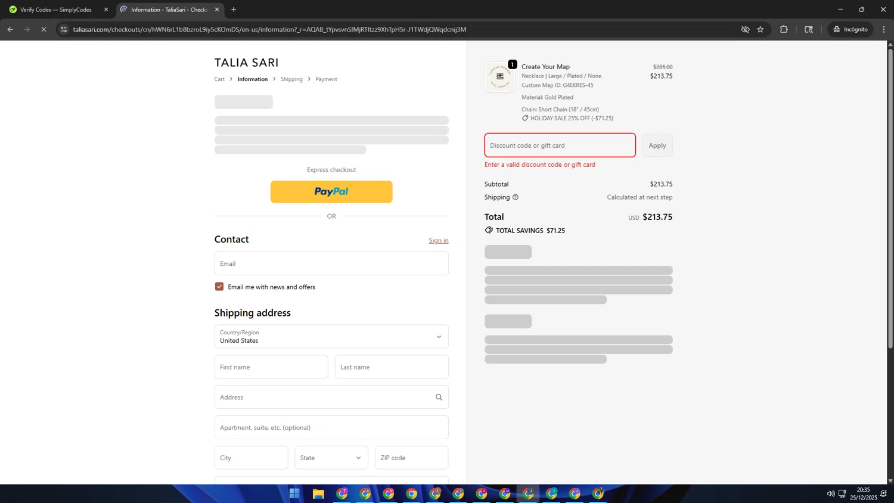Image resolution: width=894 pixels, height=503 pixels.
Task: Open a new browser tab
Action: 234,10
